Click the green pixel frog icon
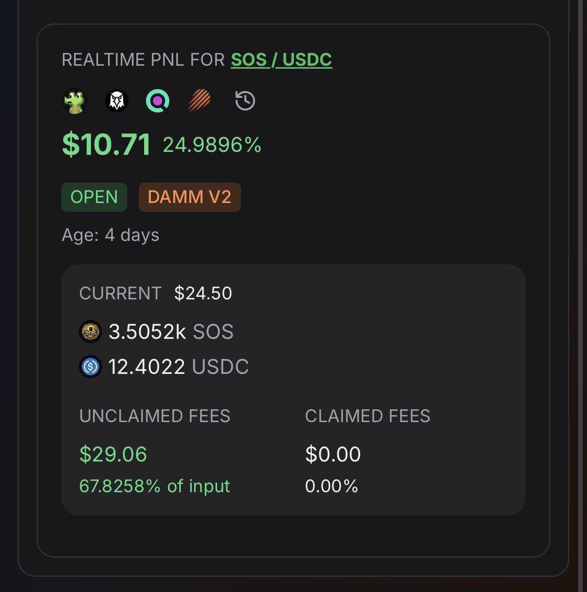This screenshot has width=587, height=592. [75, 101]
